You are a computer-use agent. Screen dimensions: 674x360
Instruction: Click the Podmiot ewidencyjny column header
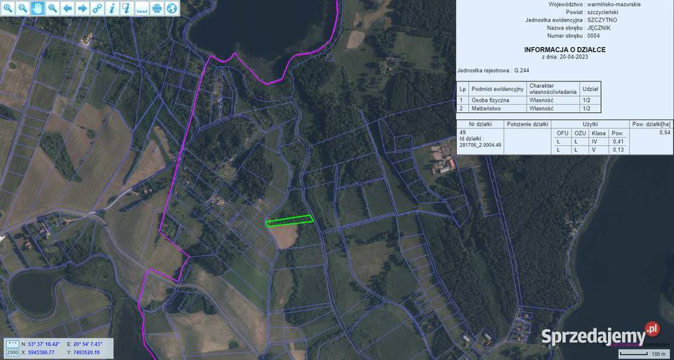[498, 89]
